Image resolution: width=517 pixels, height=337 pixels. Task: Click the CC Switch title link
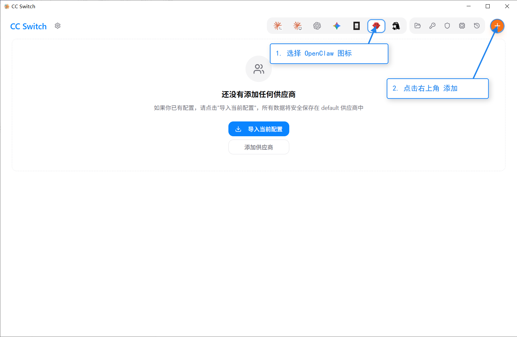point(29,26)
